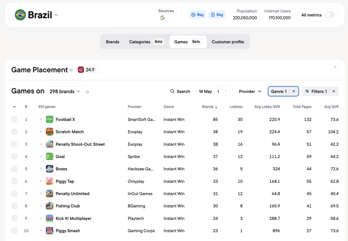Click the Piggy Smash game thumbnail
This screenshot has width=348, height=241.
coord(50,230)
